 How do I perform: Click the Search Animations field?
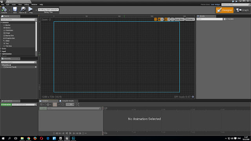tap(24, 105)
